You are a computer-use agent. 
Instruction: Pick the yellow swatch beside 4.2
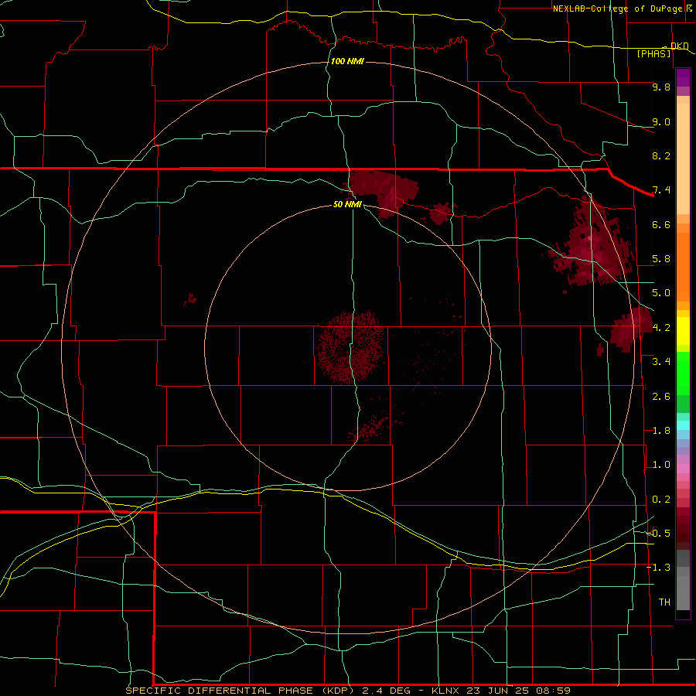point(683,331)
